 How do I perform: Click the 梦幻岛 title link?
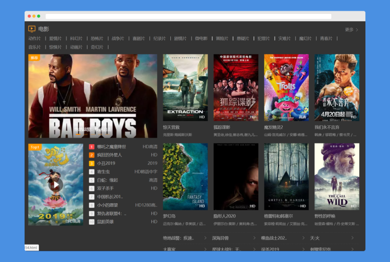[169, 216]
